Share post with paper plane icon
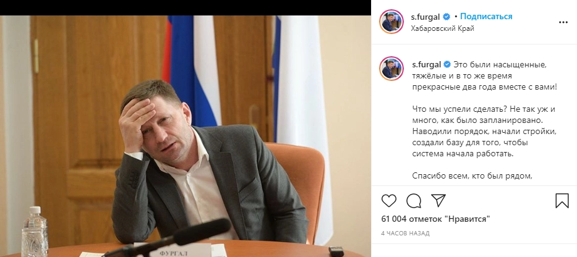577x257 pixels. 438,200
